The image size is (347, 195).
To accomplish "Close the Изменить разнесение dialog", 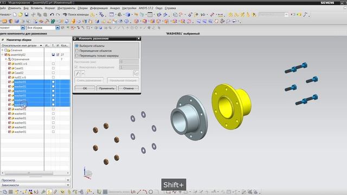I will [139, 38].
